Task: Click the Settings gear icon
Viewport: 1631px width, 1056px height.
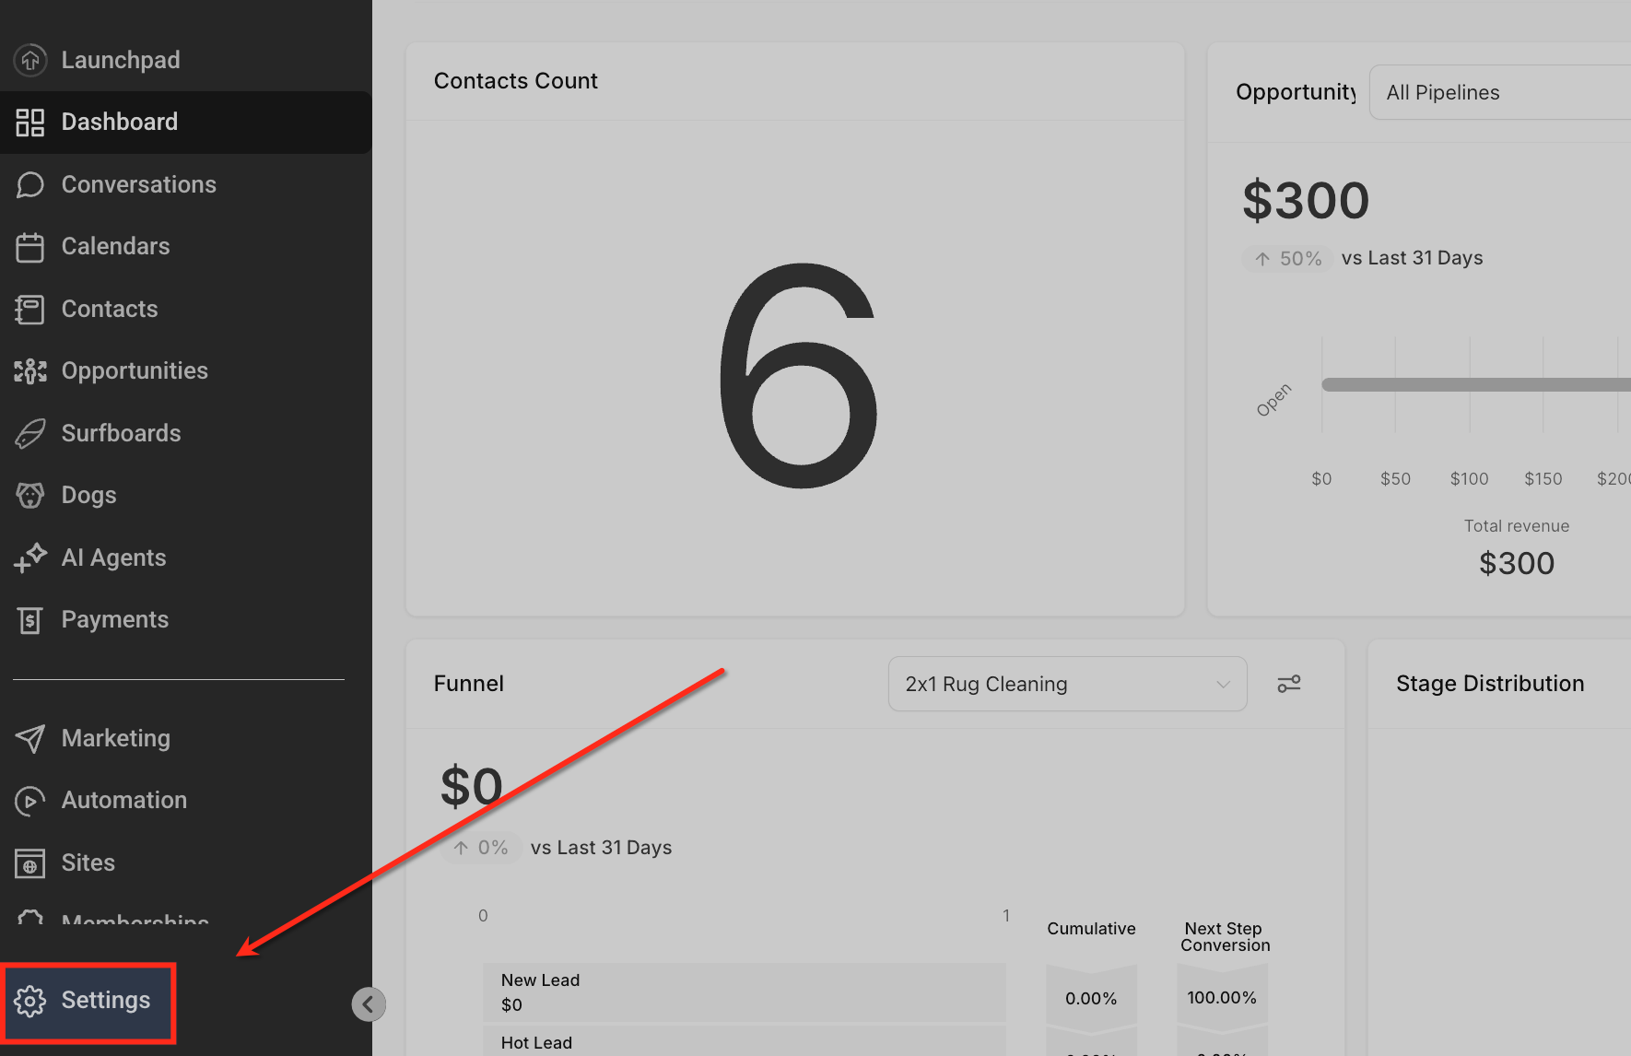Action: click(30, 1001)
